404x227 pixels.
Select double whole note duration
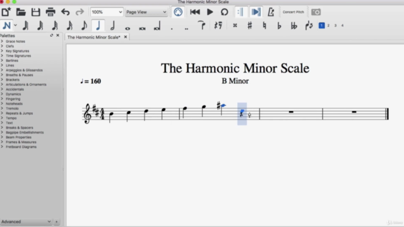142,28
